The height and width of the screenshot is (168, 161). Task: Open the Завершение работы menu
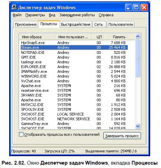77,15
